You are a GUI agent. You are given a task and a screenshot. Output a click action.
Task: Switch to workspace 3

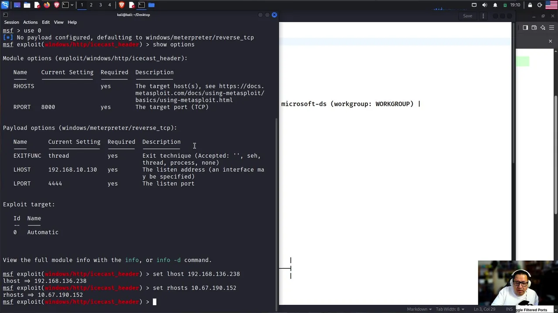tap(100, 5)
